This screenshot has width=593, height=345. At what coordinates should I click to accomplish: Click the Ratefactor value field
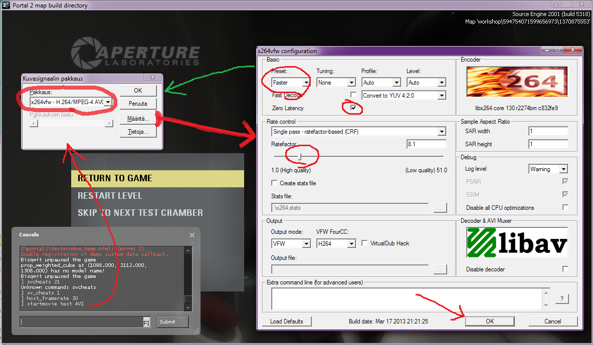click(x=426, y=144)
